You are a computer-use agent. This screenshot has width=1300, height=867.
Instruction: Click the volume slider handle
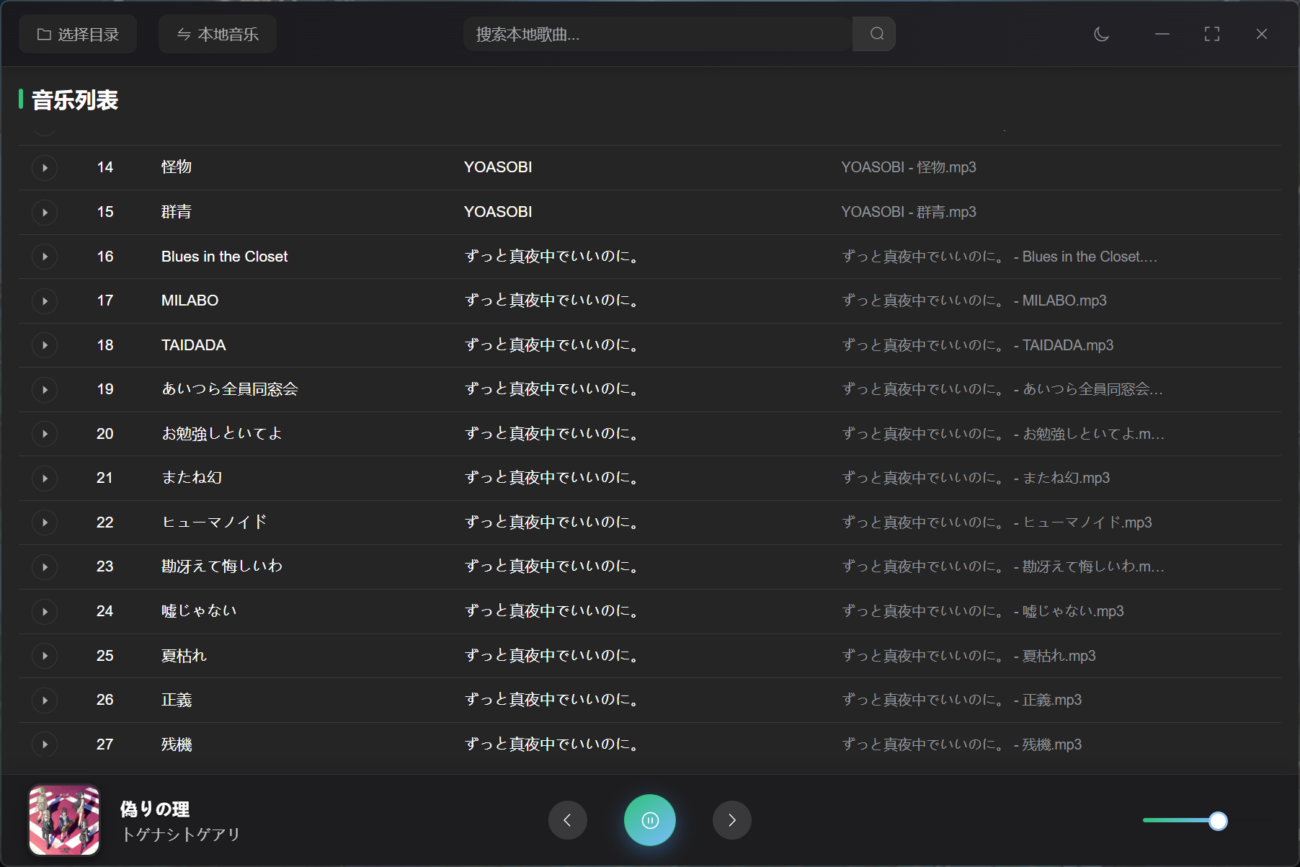[x=1218, y=821]
